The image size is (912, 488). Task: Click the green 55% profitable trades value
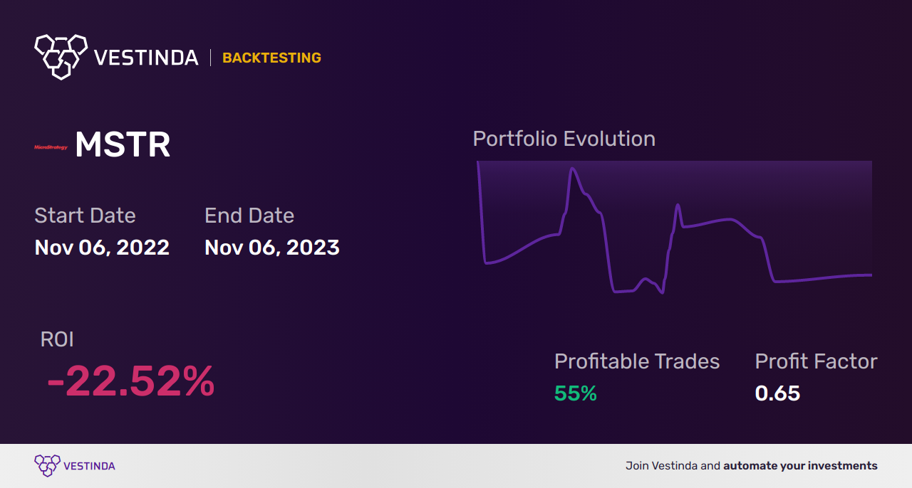575,393
